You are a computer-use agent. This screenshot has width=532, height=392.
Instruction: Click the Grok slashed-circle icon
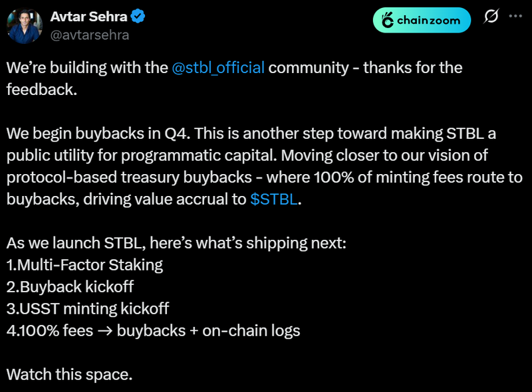pyautogui.click(x=491, y=16)
